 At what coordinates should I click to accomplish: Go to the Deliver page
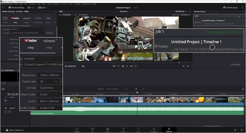pyautogui.click(x=169, y=130)
